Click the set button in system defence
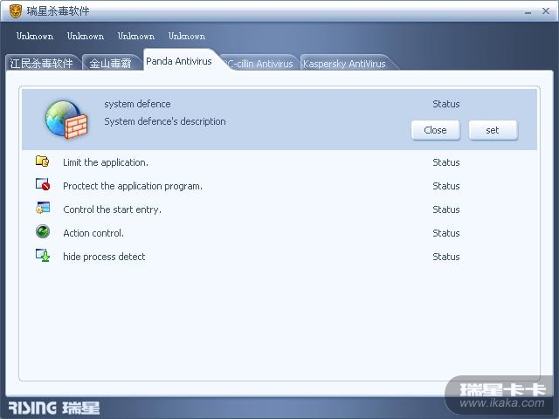Screen dimensions: 559x419 [493, 130]
